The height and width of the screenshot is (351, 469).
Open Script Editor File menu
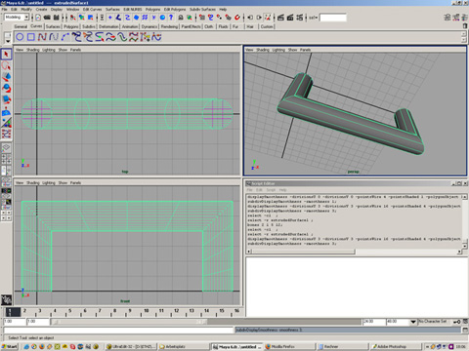click(x=249, y=190)
